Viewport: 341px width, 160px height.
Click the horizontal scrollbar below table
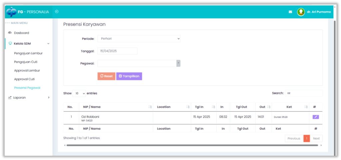pyautogui.click(x=192, y=145)
